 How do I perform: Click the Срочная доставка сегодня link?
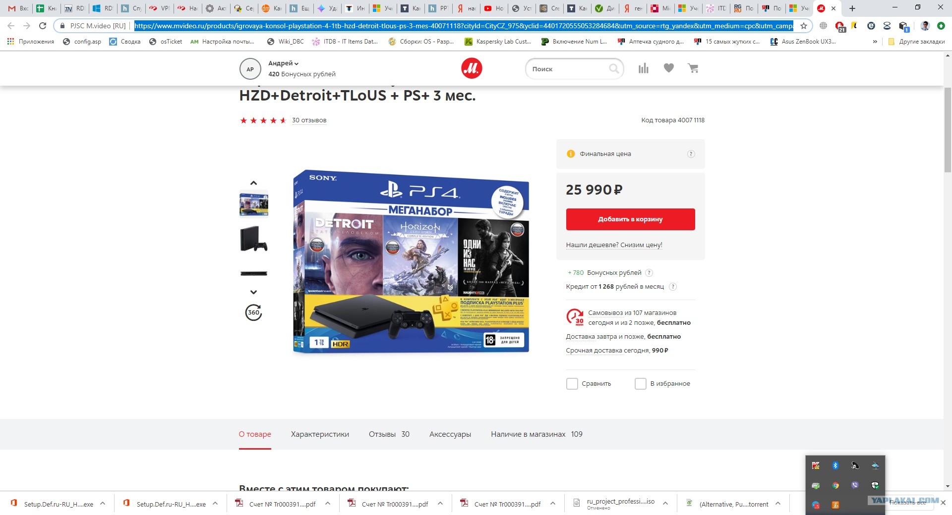pyautogui.click(x=608, y=351)
